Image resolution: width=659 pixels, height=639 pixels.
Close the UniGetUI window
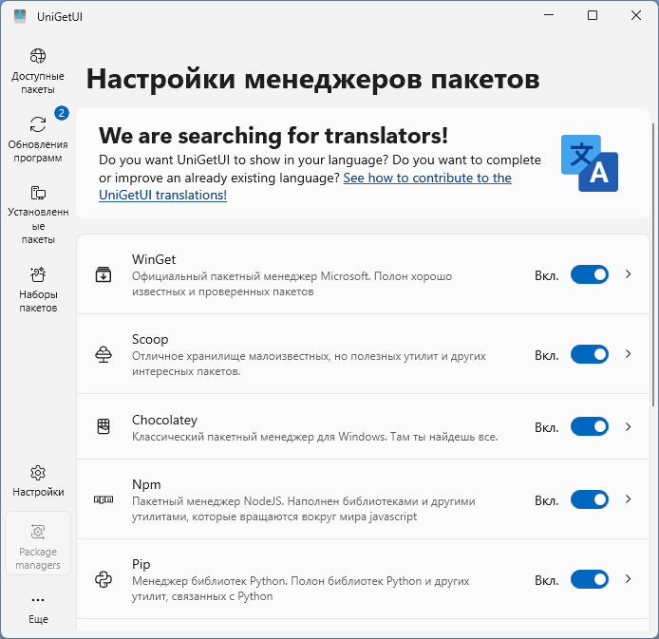coord(636,15)
